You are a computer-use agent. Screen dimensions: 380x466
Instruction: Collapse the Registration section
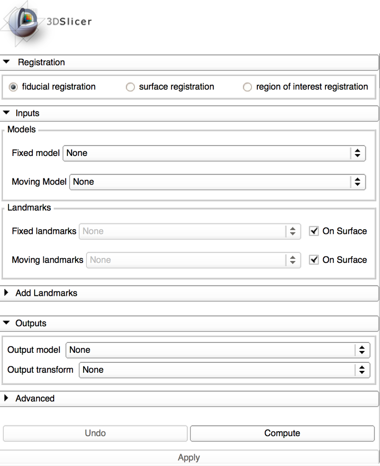click(6, 62)
